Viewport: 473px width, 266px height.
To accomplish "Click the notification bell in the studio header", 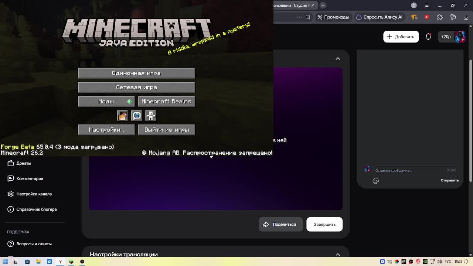I will coord(428,37).
